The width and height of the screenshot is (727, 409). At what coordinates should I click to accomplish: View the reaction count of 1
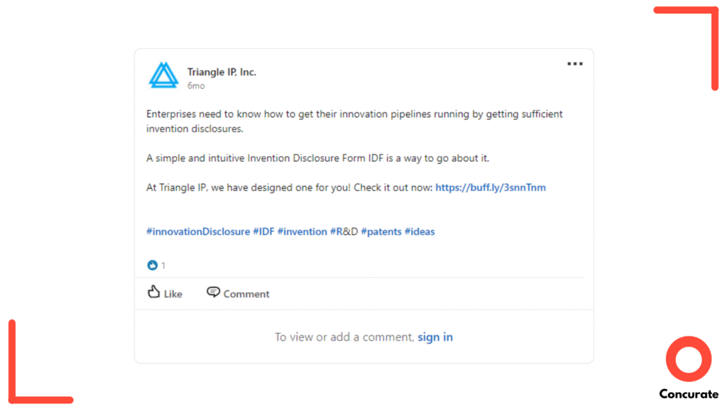point(163,266)
